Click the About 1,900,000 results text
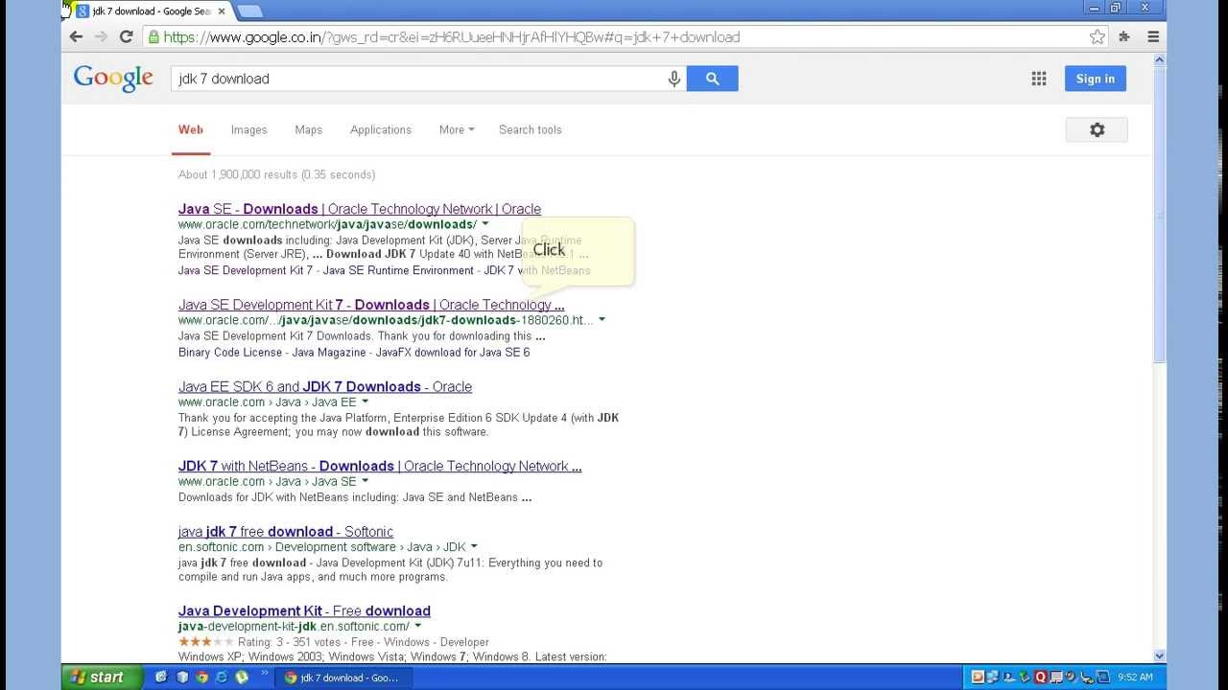The image size is (1228, 690). pyautogui.click(x=276, y=174)
